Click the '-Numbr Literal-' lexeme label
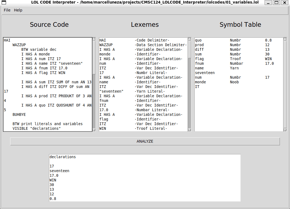 click(151, 73)
